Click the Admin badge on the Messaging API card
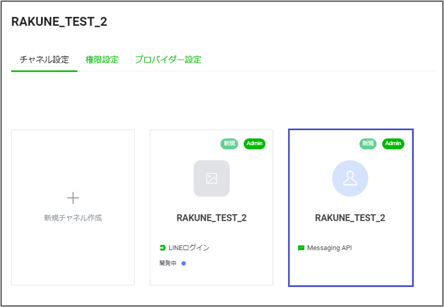 click(x=393, y=144)
